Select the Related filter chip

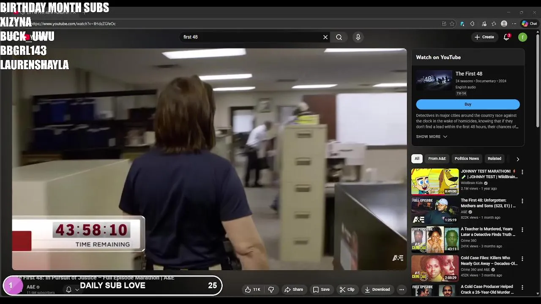[495, 159]
